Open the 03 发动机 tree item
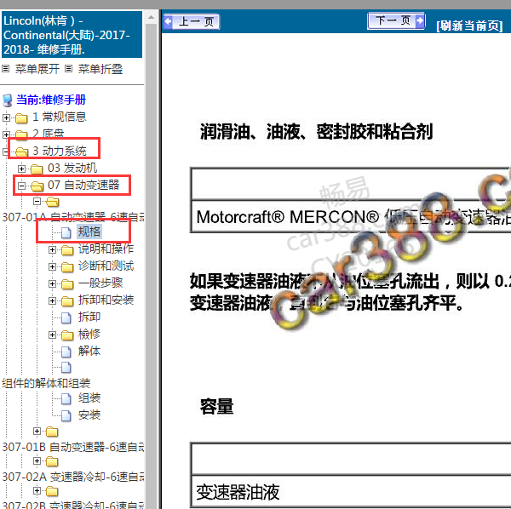511x509 pixels. coord(72,168)
